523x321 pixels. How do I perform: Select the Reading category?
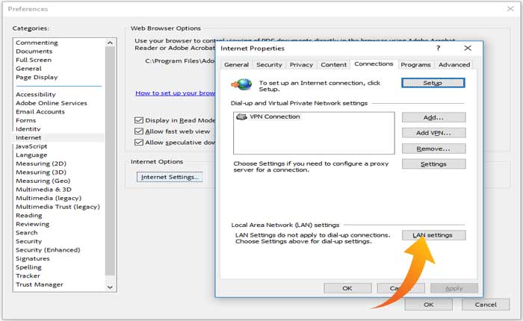[29, 215]
